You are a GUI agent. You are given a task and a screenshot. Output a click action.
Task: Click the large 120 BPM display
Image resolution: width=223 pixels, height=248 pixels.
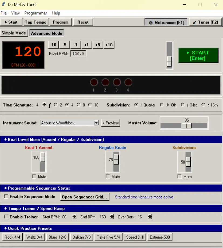coord(23,55)
